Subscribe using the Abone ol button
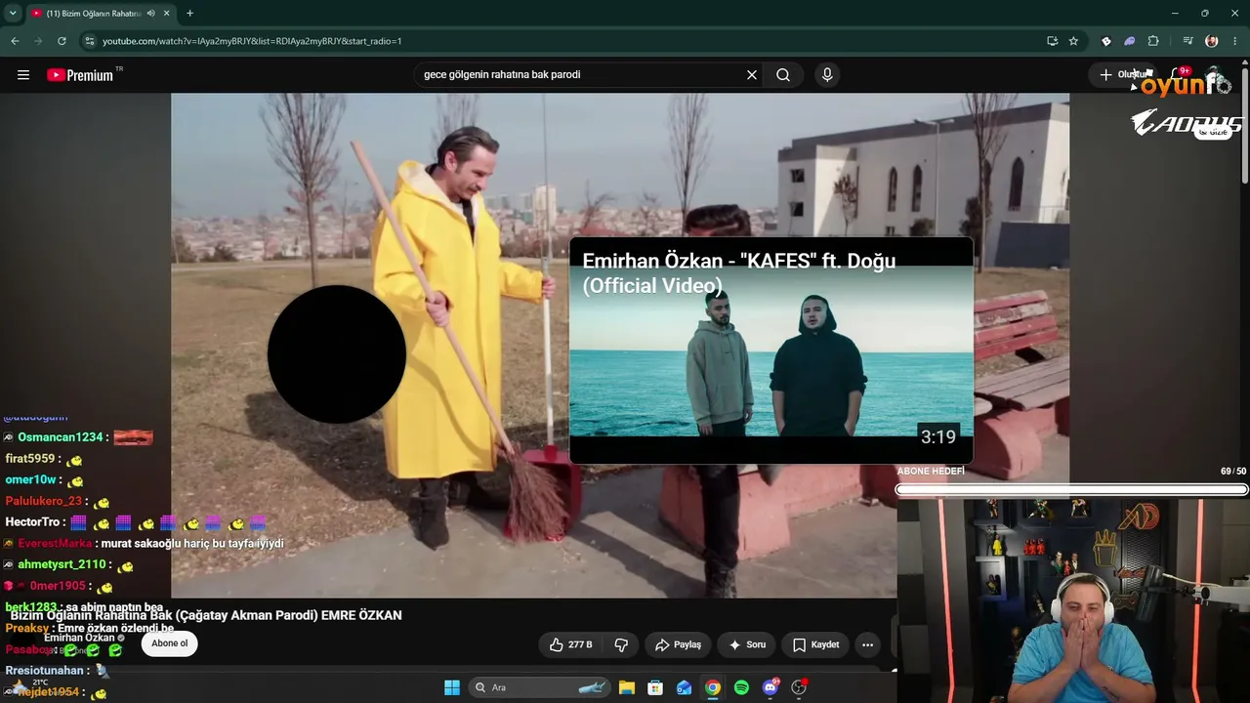 point(169,643)
